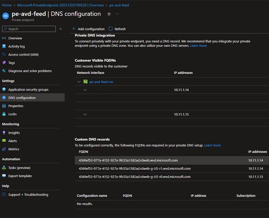
Task: Click the Export template icon
Action: (4, 176)
